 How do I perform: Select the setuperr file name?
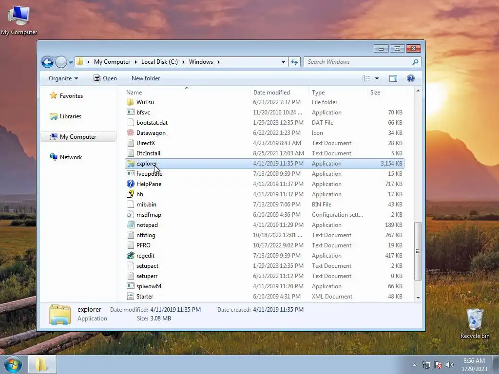point(147,276)
